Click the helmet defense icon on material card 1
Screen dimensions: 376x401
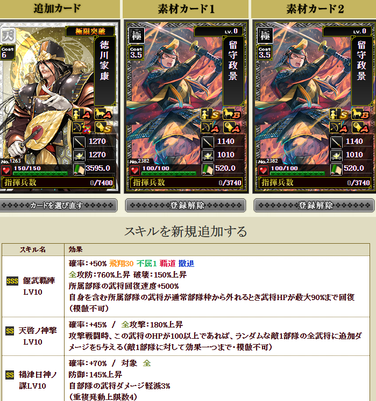[x=207, y=156]
